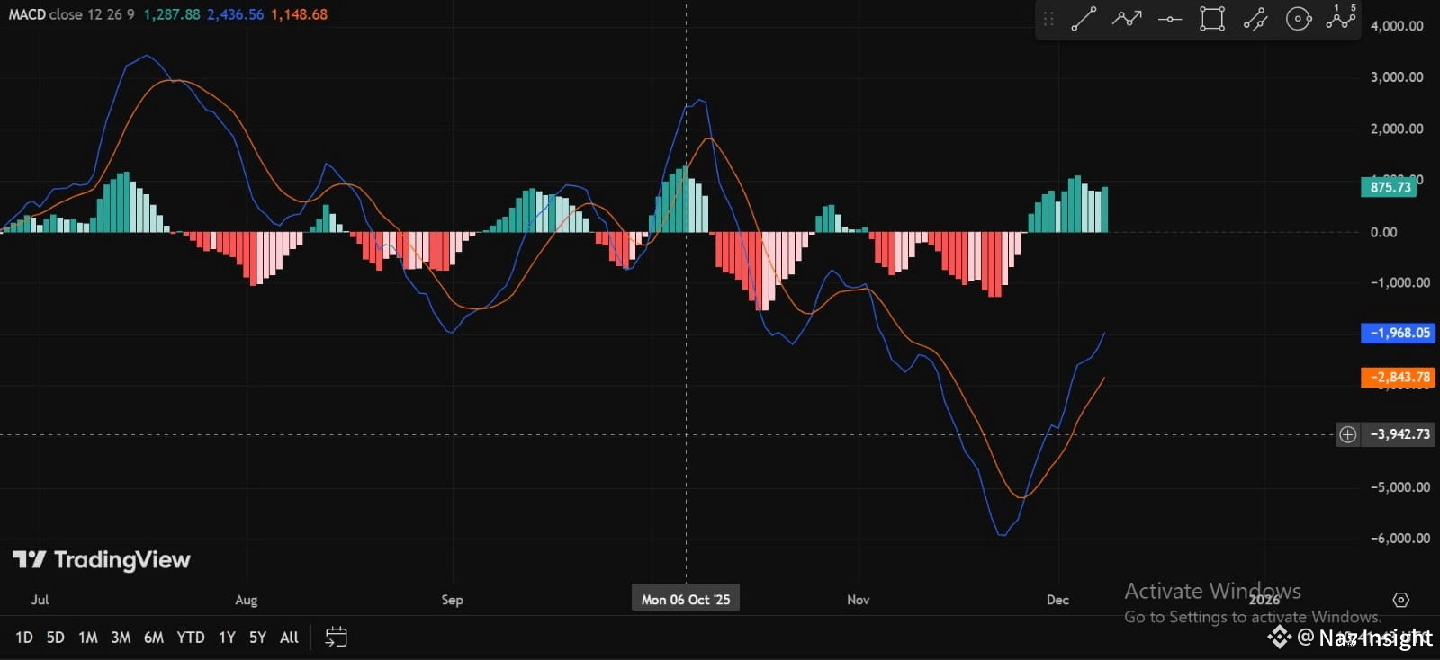
Task: Click the -6,000.00 price scale label
Action: point(1399,539)
